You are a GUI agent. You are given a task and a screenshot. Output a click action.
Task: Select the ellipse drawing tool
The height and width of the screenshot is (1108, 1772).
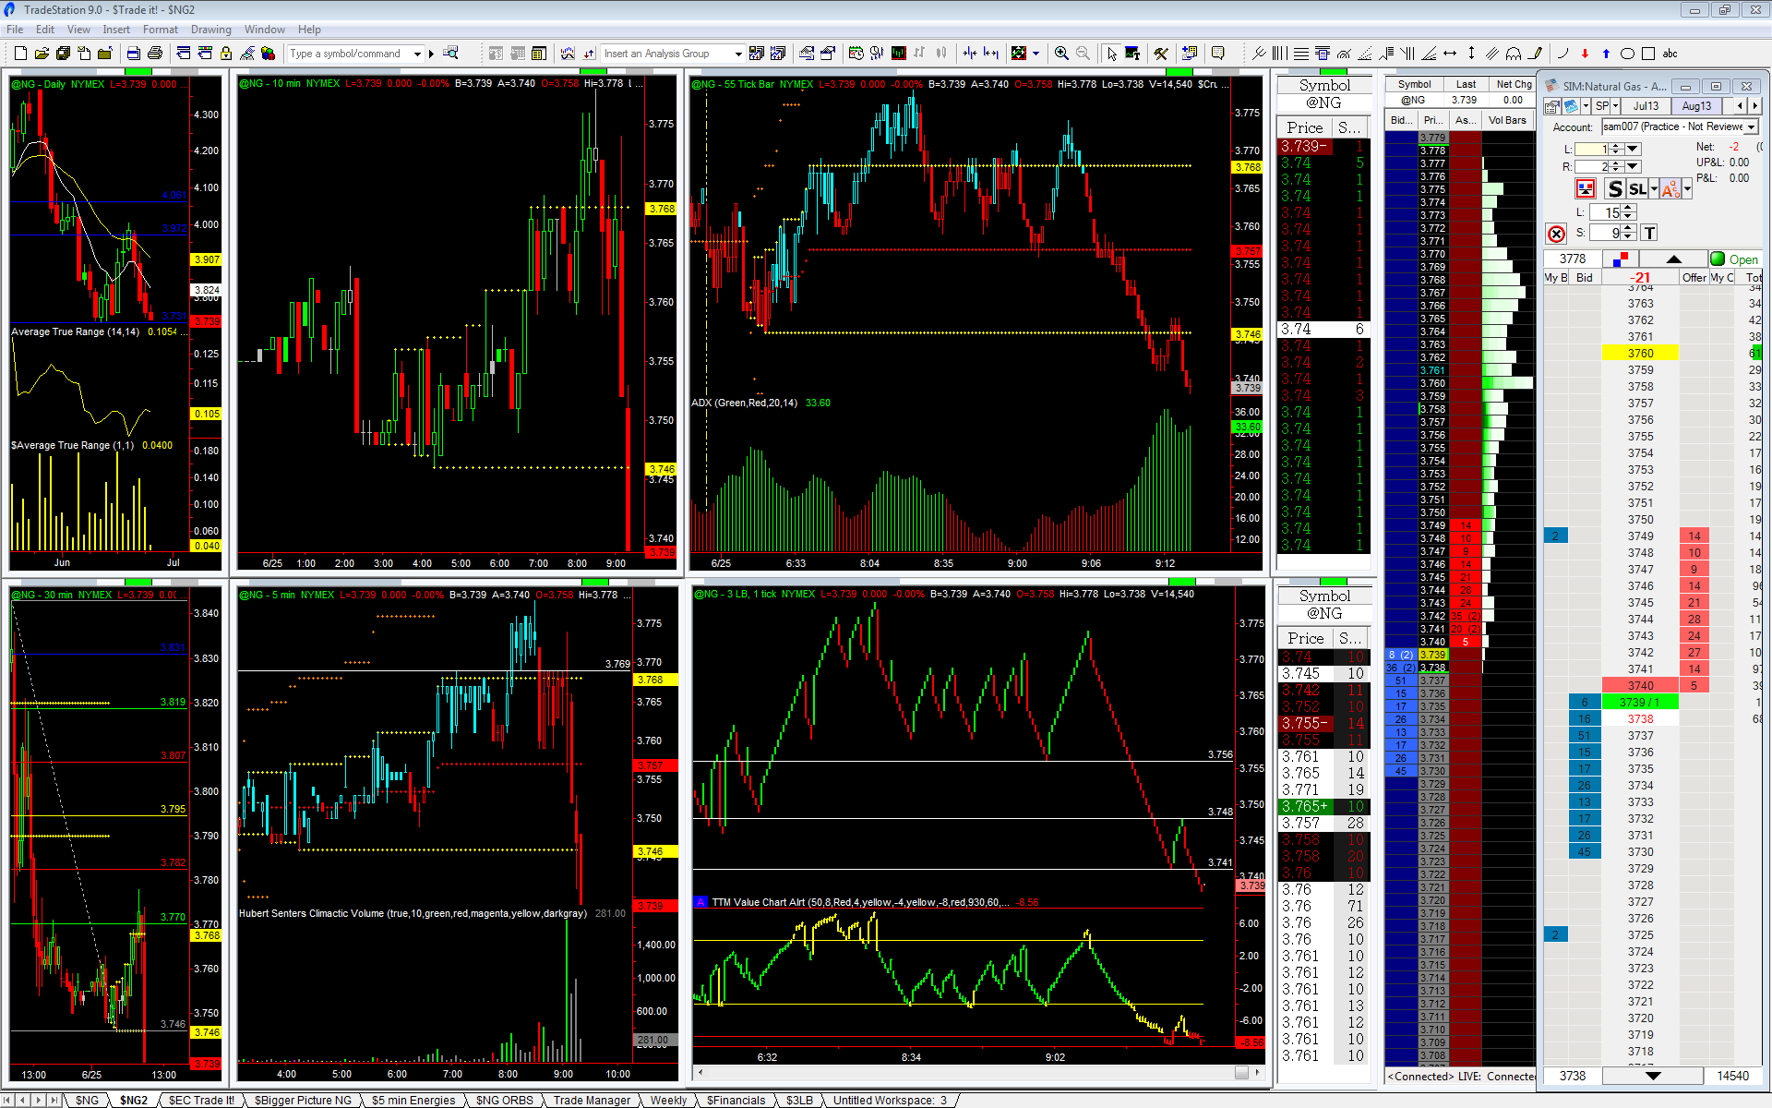pyautogui.click(x=1627, y=54)
